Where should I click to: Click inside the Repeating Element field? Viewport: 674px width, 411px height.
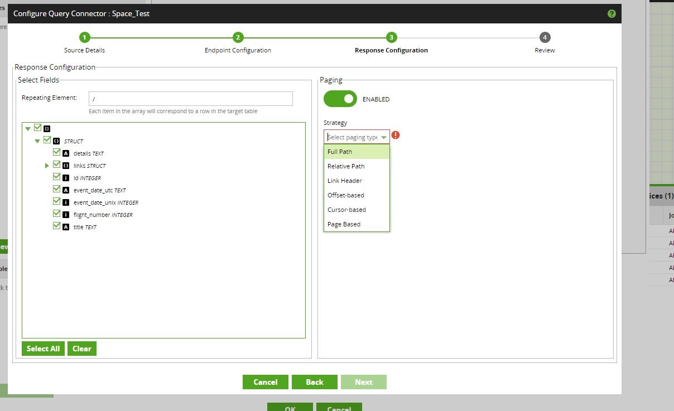(190, 98)
